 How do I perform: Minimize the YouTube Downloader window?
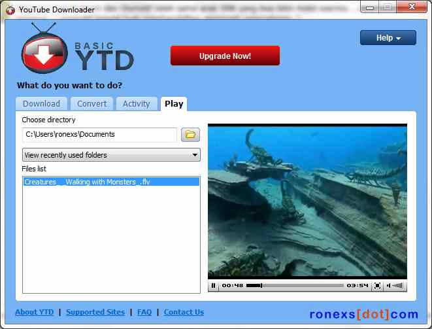tap(370, 7)
